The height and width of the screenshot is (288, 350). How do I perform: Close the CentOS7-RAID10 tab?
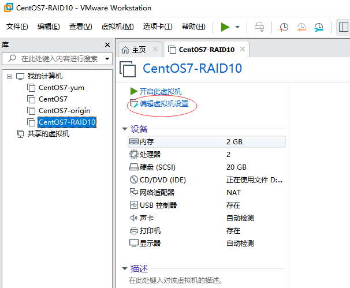(x=243, y=49)
